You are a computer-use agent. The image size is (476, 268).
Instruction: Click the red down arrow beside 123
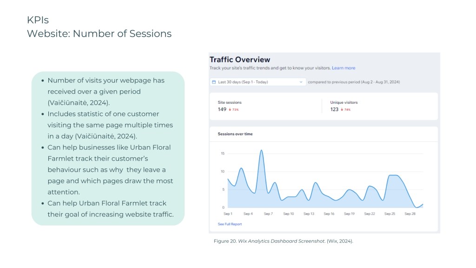point(342,110)
